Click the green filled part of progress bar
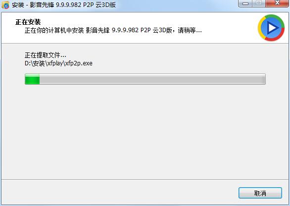 point(32,79)
